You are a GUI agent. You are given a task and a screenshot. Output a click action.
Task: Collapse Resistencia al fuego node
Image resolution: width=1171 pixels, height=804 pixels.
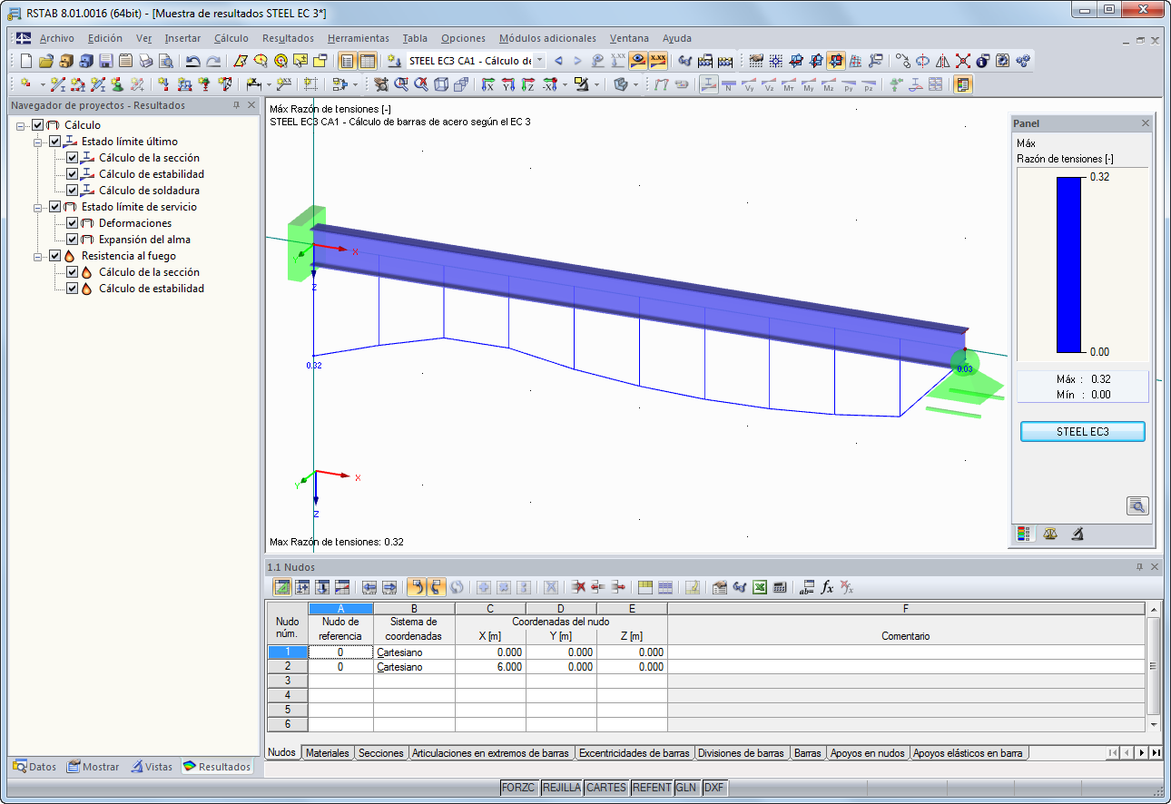point(38,256)
